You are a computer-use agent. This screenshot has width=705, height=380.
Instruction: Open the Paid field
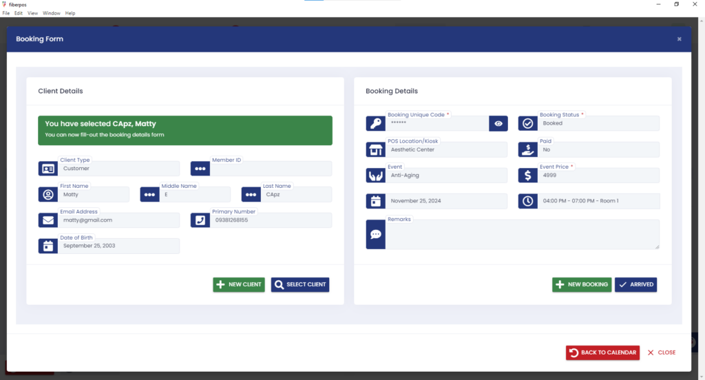tap(598, 150)
